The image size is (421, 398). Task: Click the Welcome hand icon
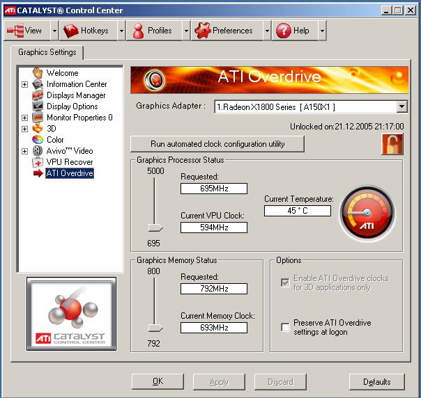[38, 73]
